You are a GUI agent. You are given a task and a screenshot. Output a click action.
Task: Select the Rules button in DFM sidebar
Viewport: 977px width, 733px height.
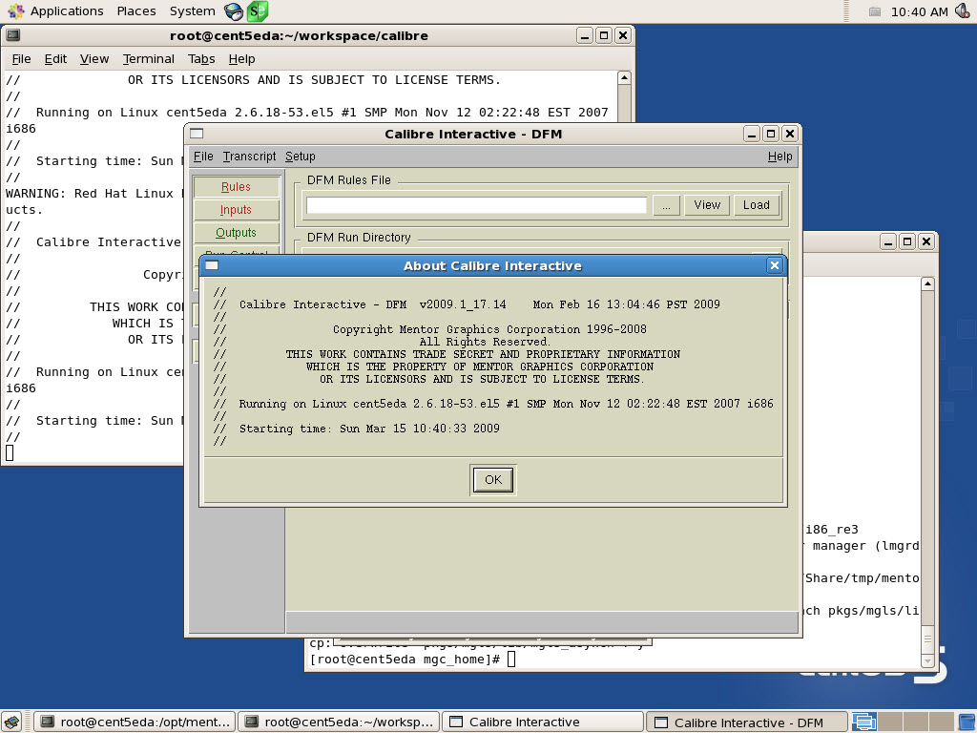(x=237, y=187)
